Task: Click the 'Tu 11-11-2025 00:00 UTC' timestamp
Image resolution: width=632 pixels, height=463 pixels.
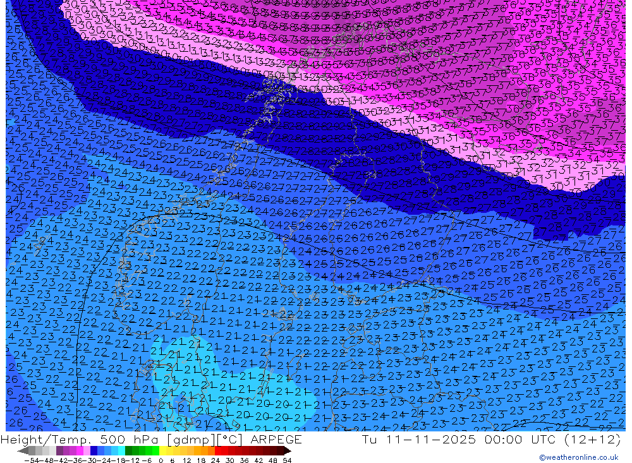Action: click(x=459, y=439)
